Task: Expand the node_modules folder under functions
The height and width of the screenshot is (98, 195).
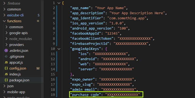Action: click(x=7, y=39)
